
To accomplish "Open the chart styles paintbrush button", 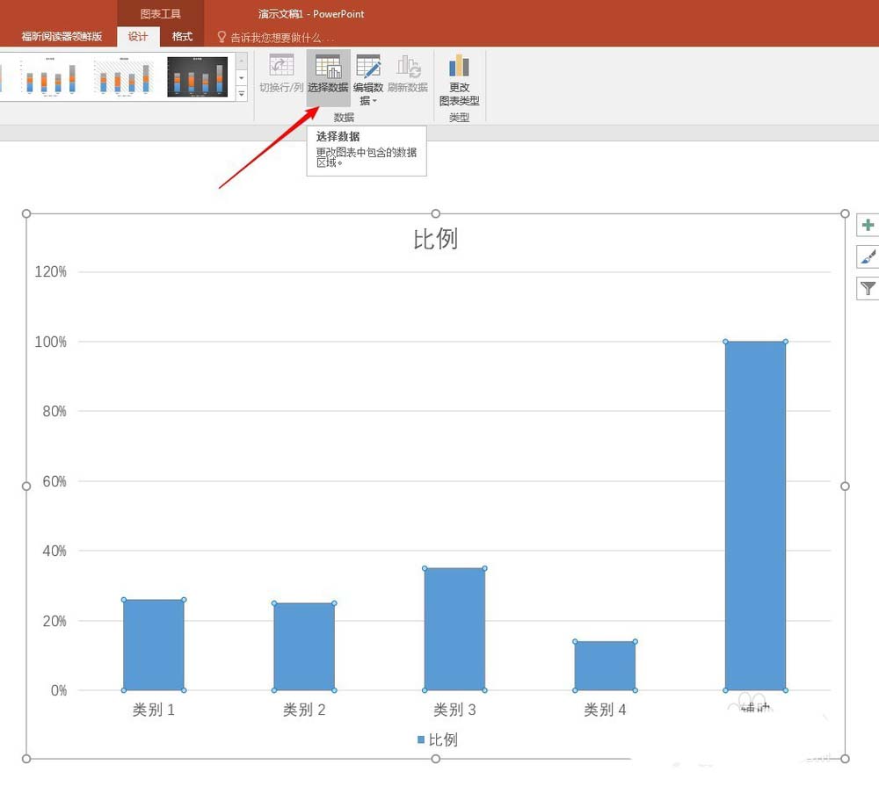I will (868, 256).
